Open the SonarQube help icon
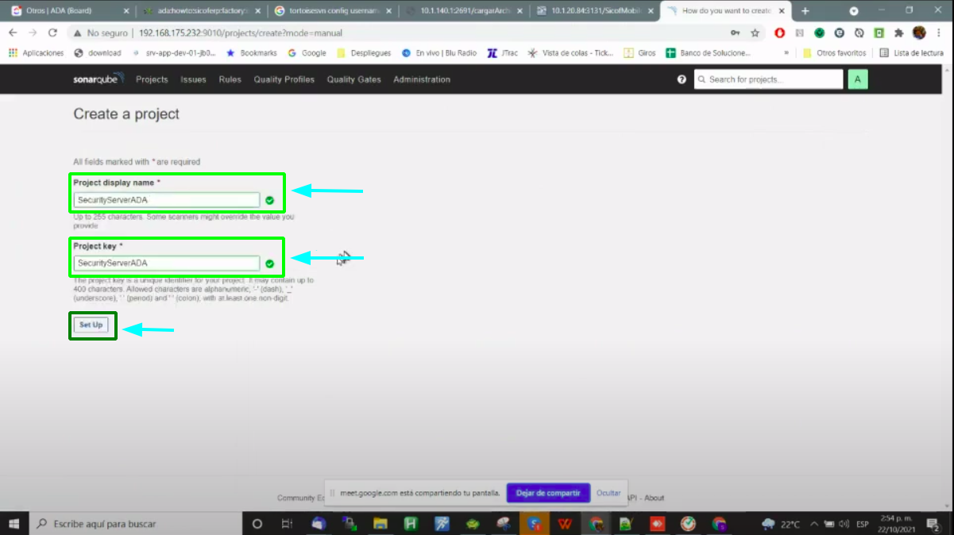This screenshot has height=535, width=954. click(682, 79)
